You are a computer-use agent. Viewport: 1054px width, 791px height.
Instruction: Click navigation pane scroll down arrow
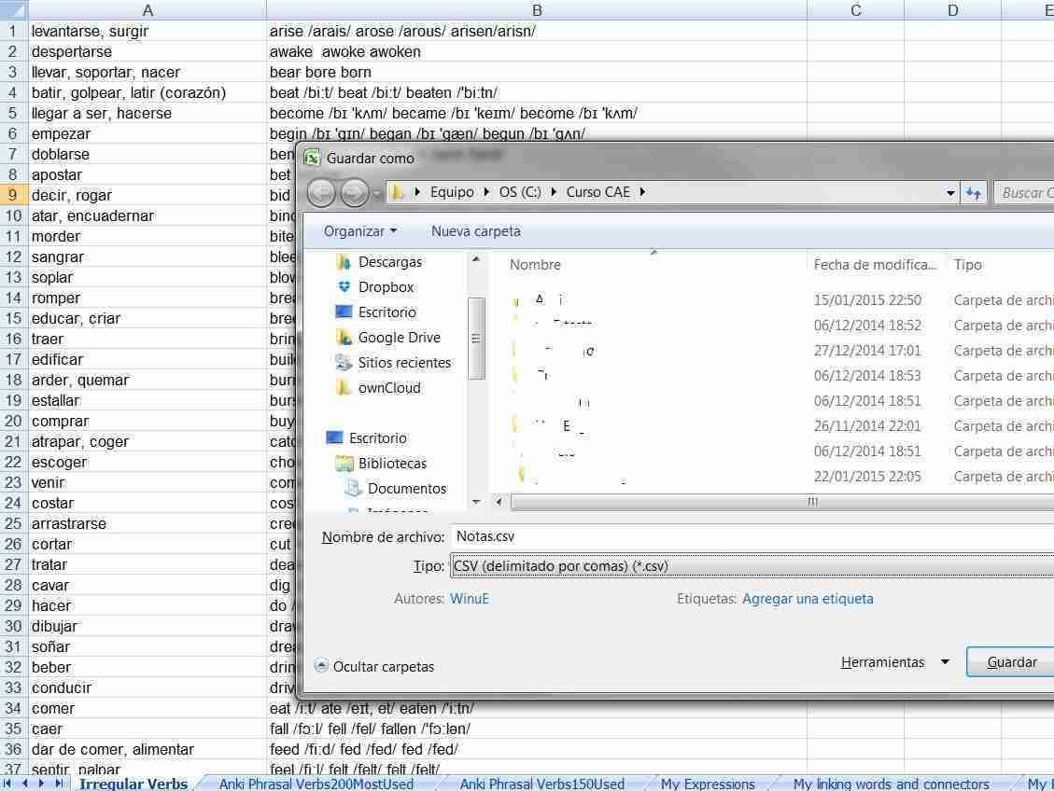point(476,502)
